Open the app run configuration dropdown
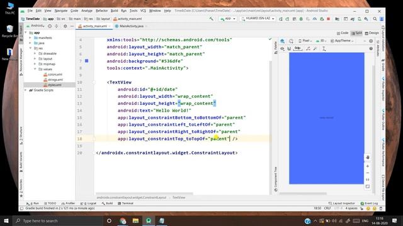This screenshot has height=226, width=403. pos(228,19)
